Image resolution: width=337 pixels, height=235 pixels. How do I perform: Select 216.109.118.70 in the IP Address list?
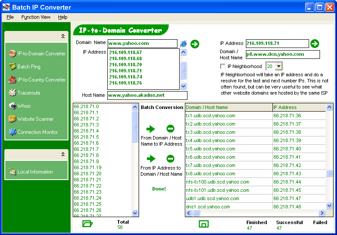[126, 65]
